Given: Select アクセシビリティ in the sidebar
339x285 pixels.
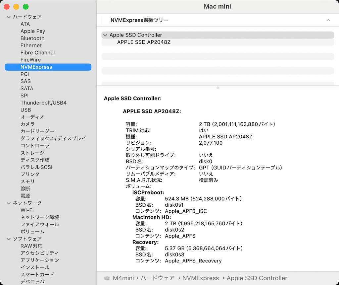Looking at the screenshot, I should 40,253.
